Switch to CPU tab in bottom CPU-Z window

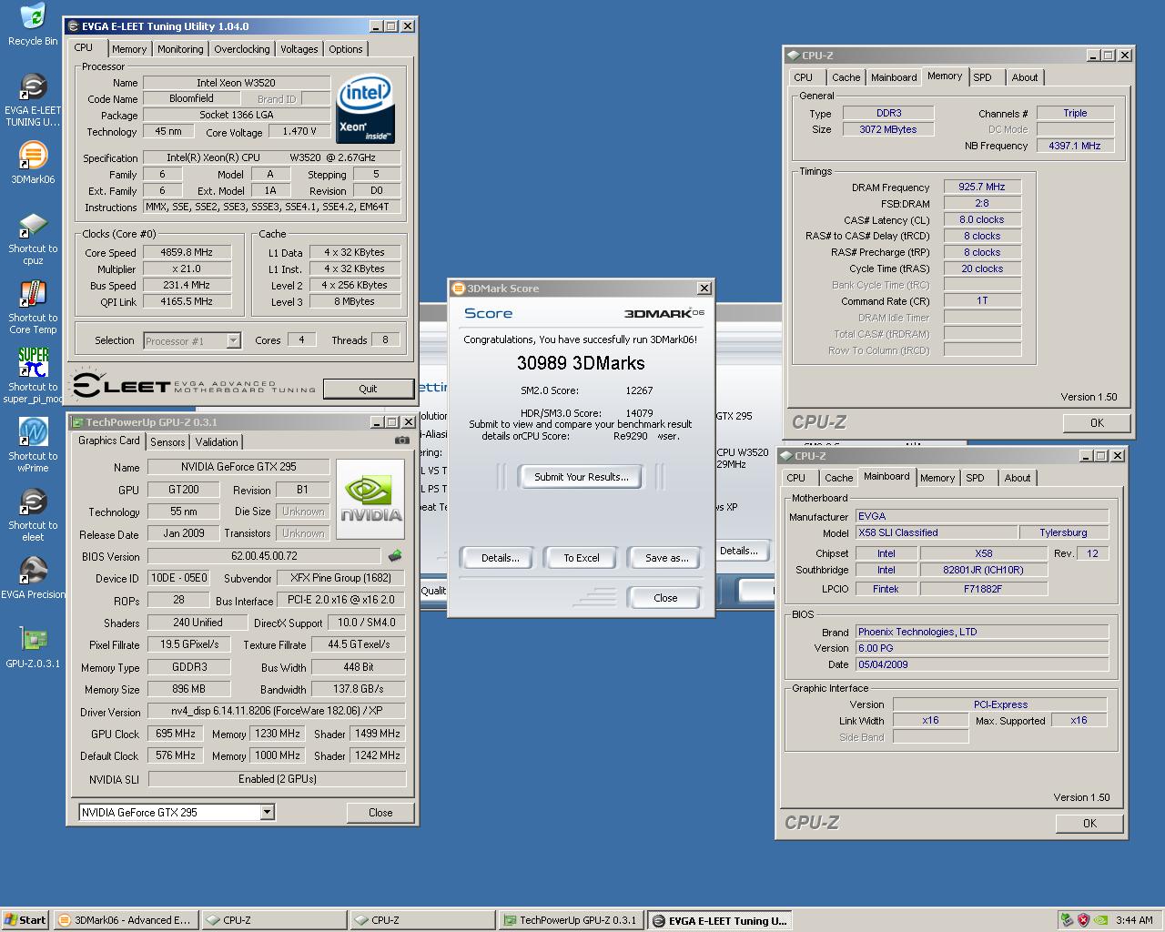pos(795,478)
